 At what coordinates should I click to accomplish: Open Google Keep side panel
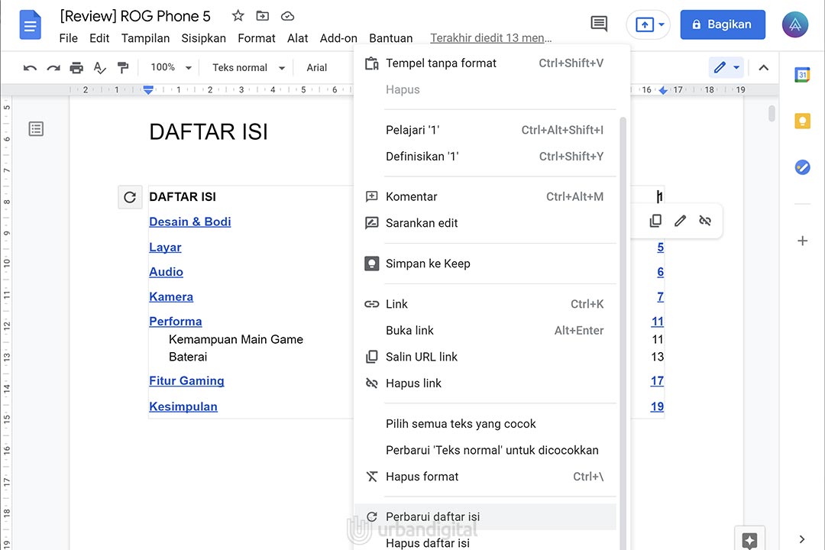point(802,121)
